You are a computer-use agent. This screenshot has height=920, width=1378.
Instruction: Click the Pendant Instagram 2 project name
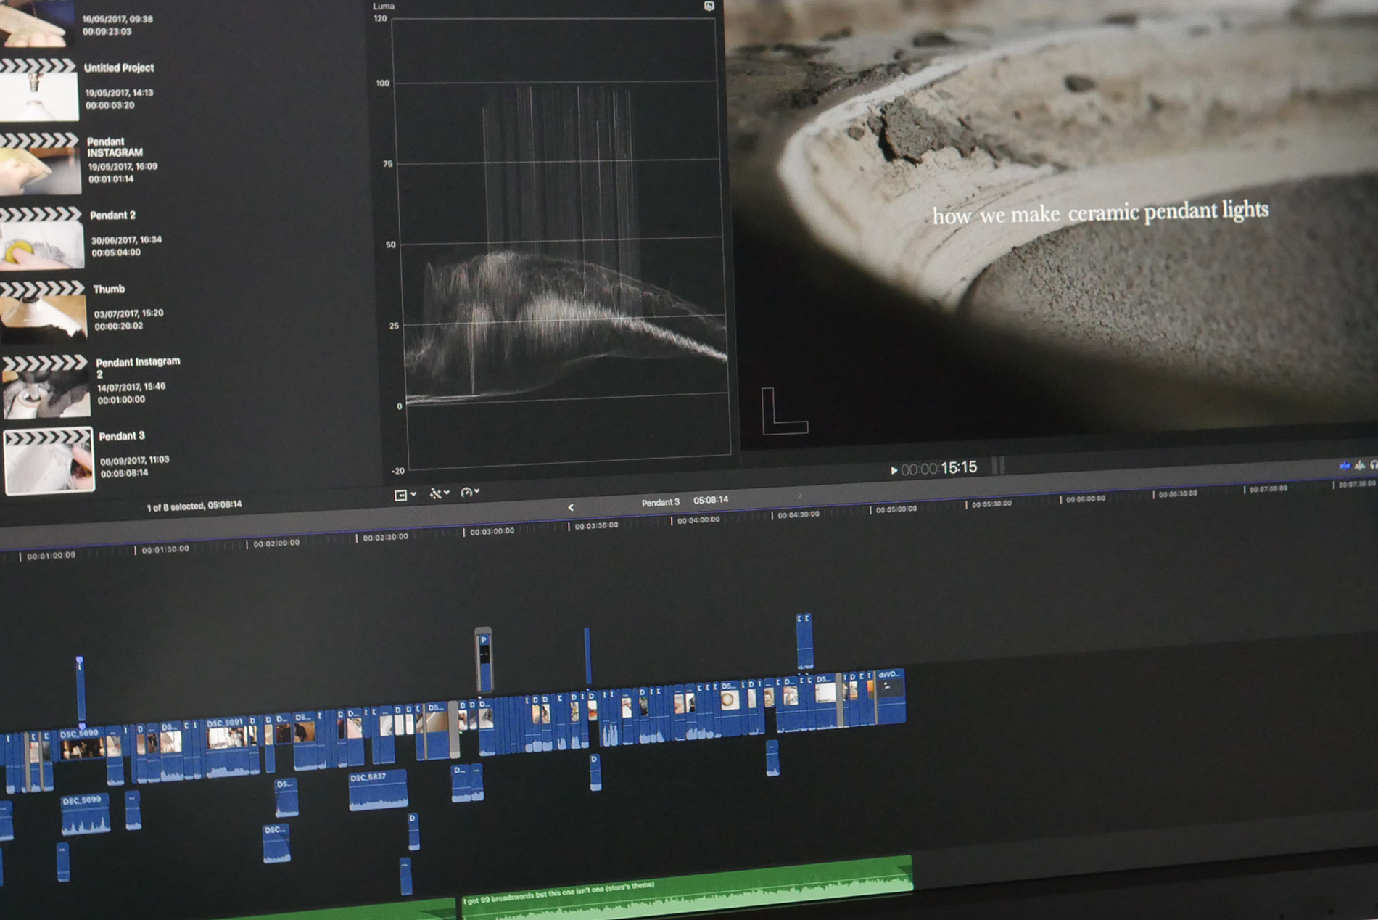(x=138, y=367)
